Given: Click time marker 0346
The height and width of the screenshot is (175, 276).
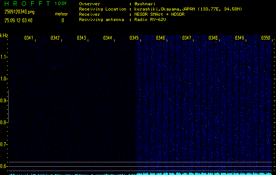Looking at the screenshot, I should click(160, 38).
